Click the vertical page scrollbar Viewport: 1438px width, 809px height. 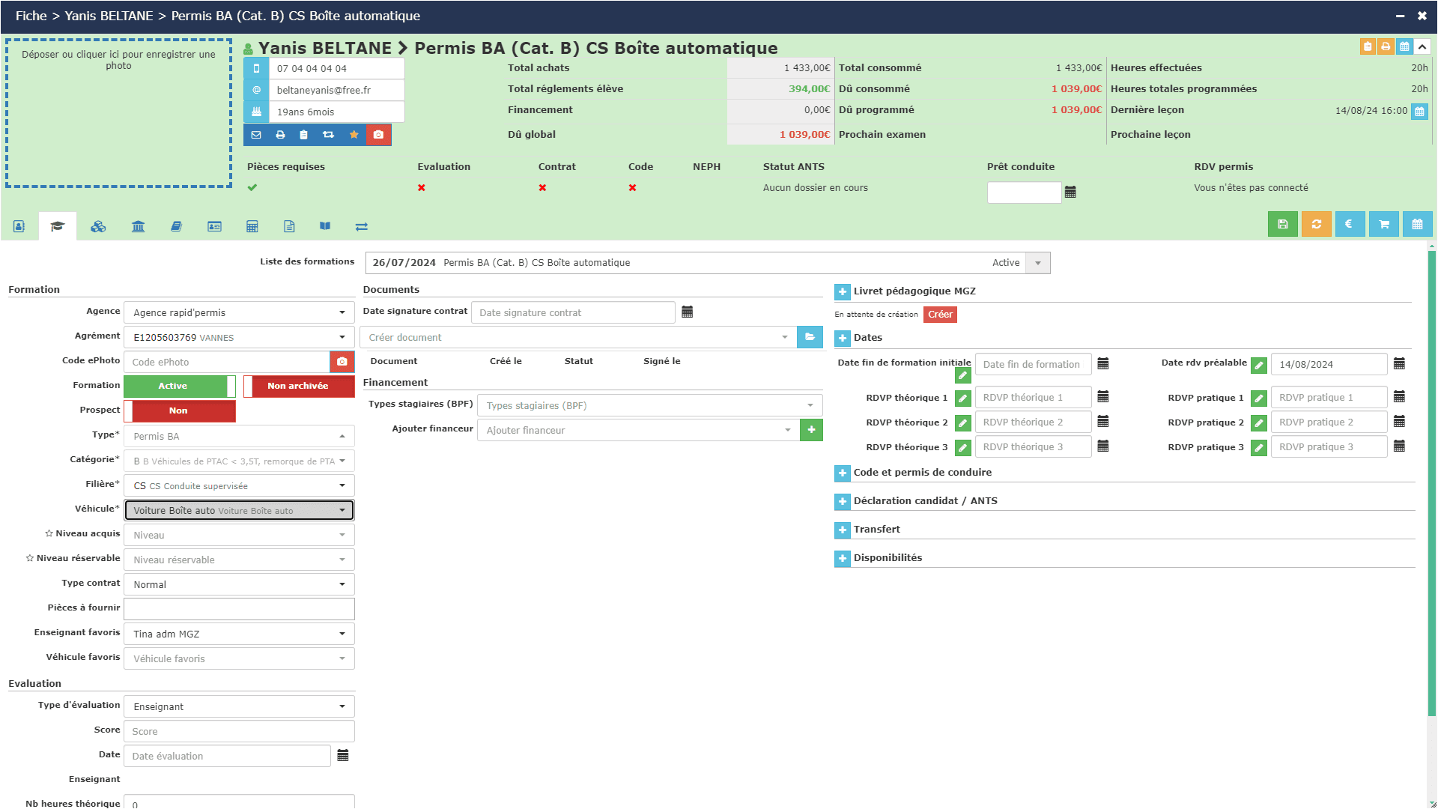point(1431,483)
